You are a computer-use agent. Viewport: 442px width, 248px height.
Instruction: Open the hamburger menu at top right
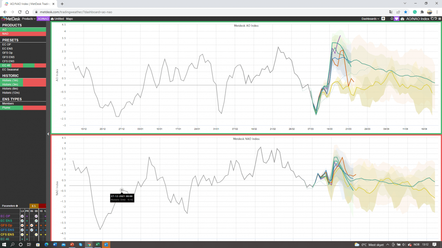[x=440, y=19]
